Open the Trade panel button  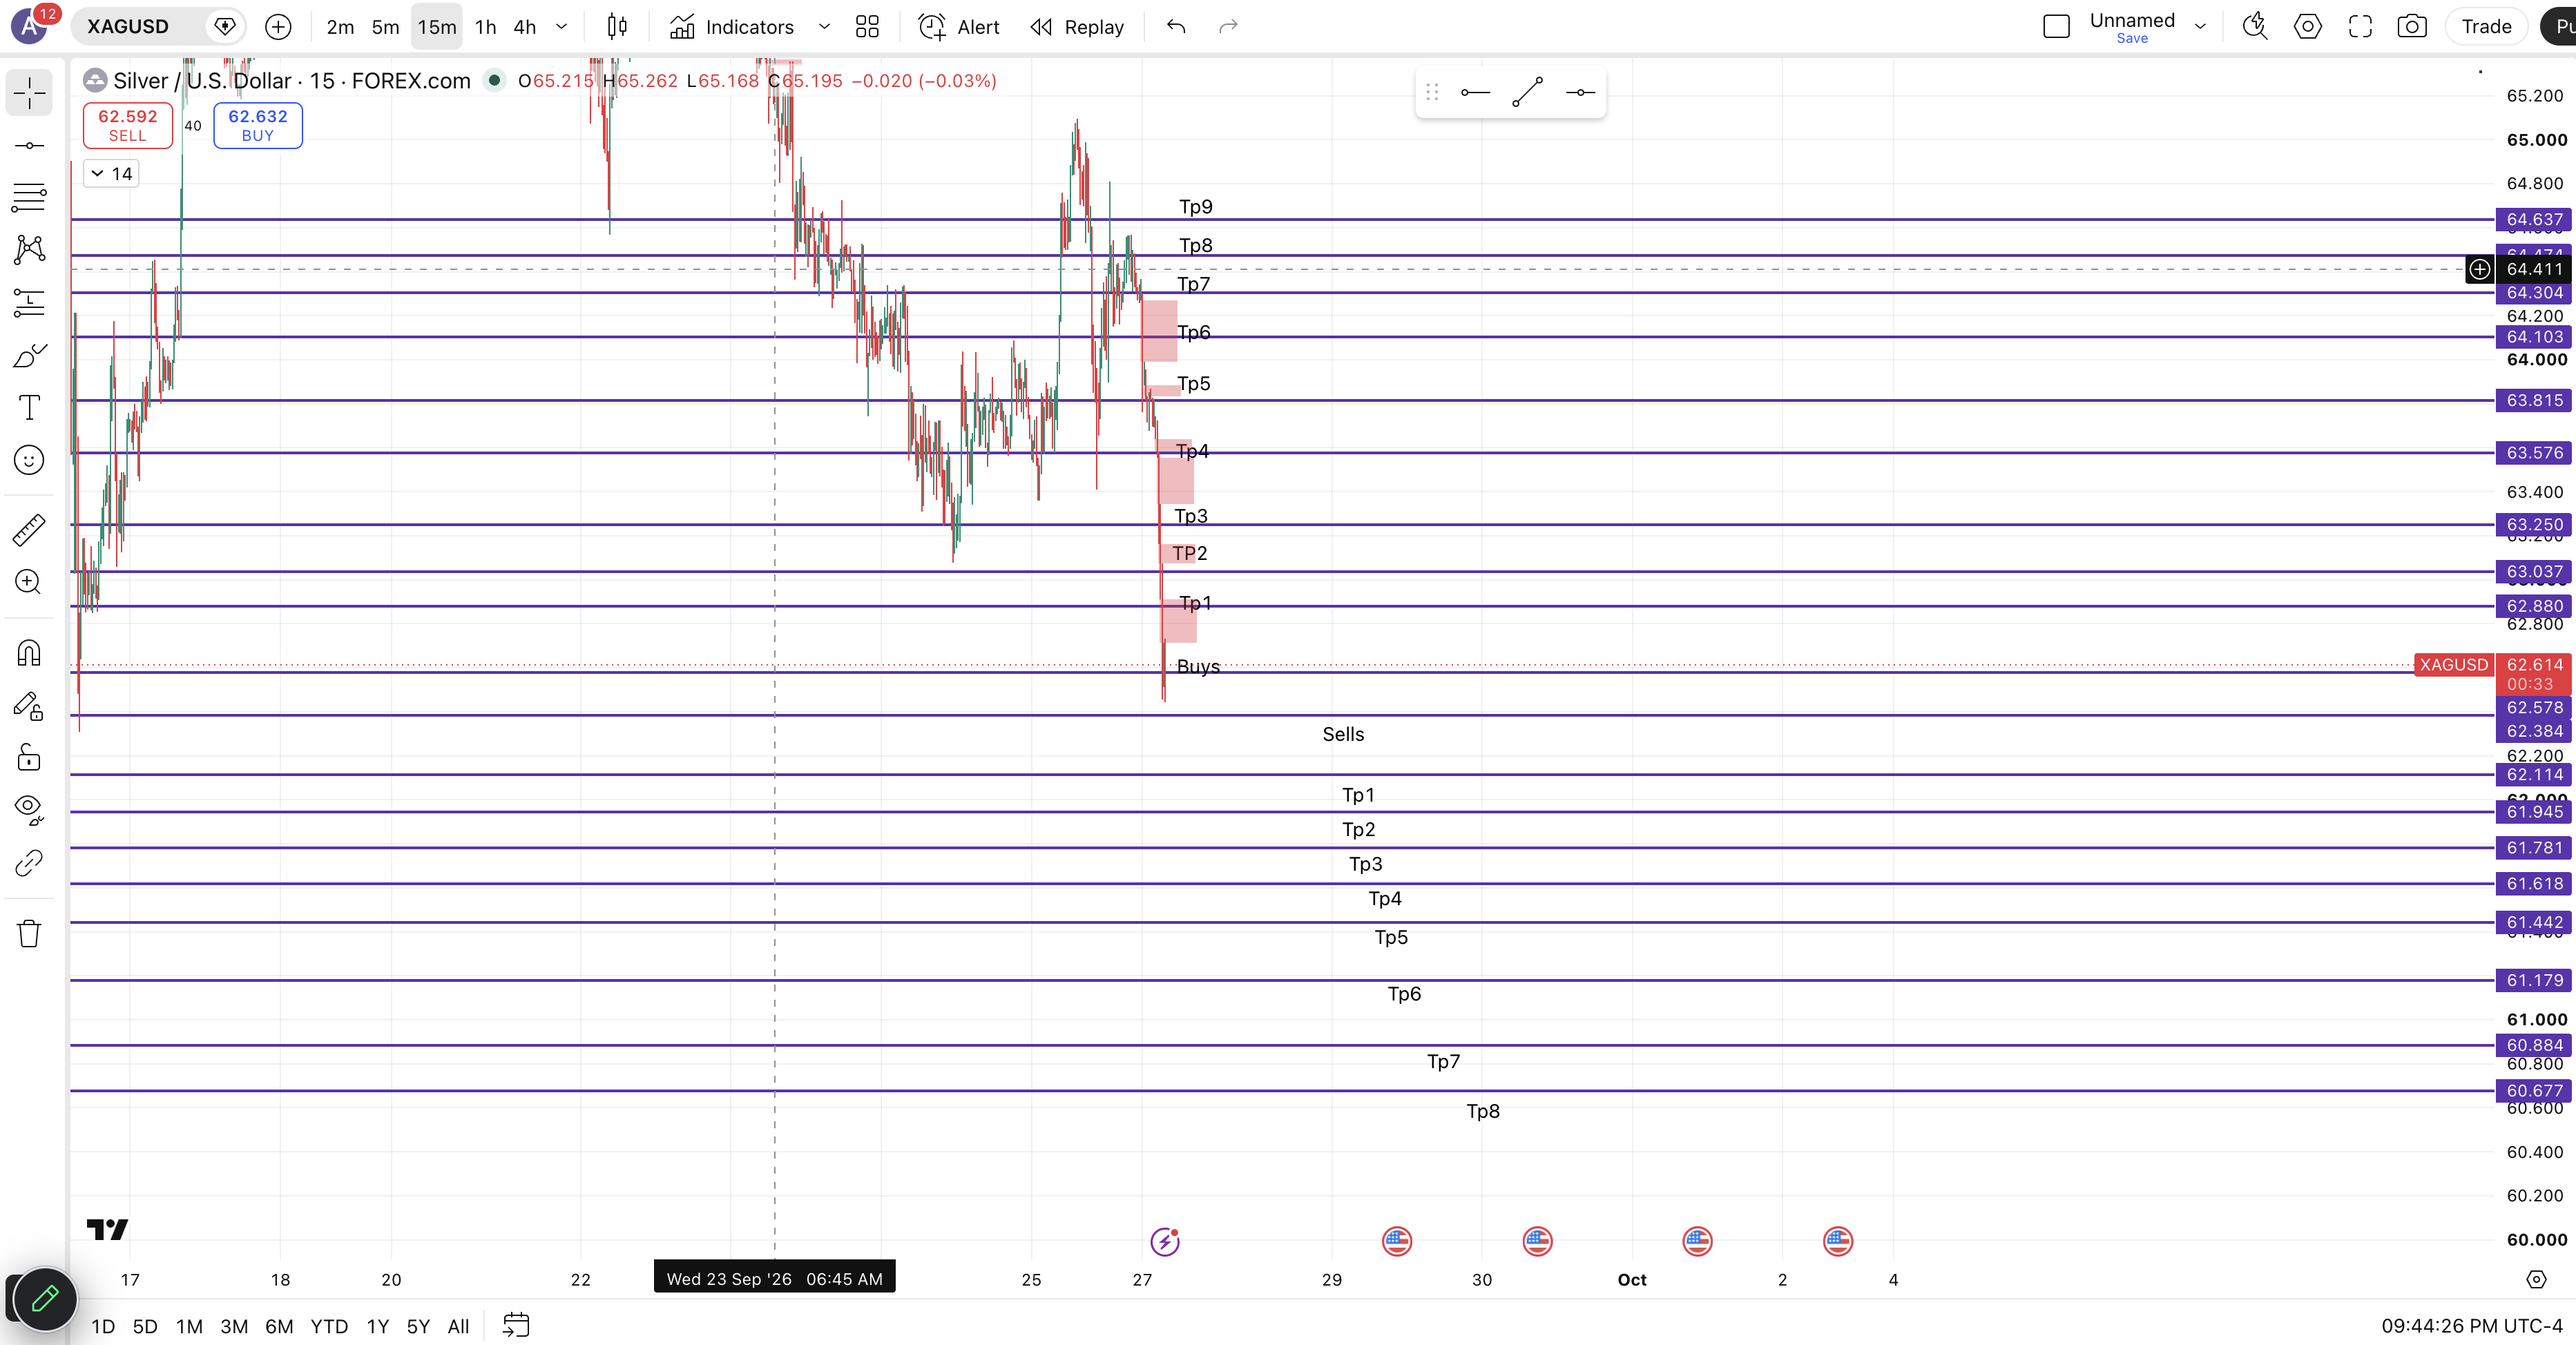coord(2486,27)
